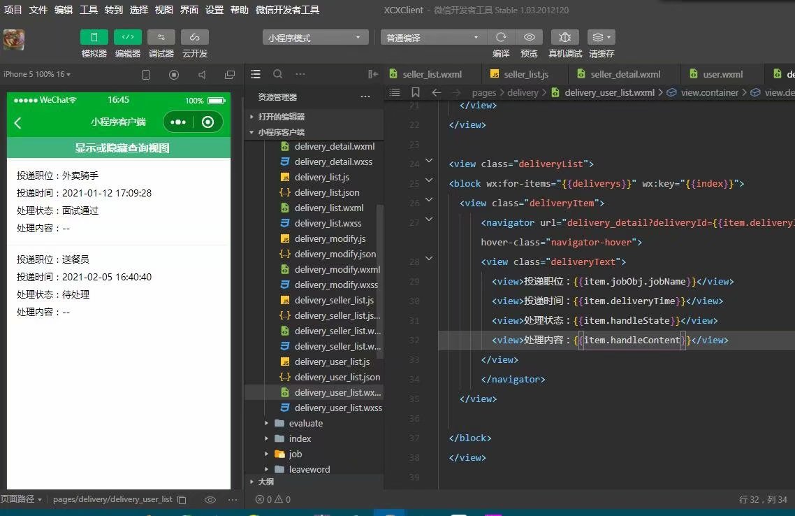Switch to seller_detail.wxml tab
The height and width of the screenshot is (516, 795).
click(x=625, y=74)
